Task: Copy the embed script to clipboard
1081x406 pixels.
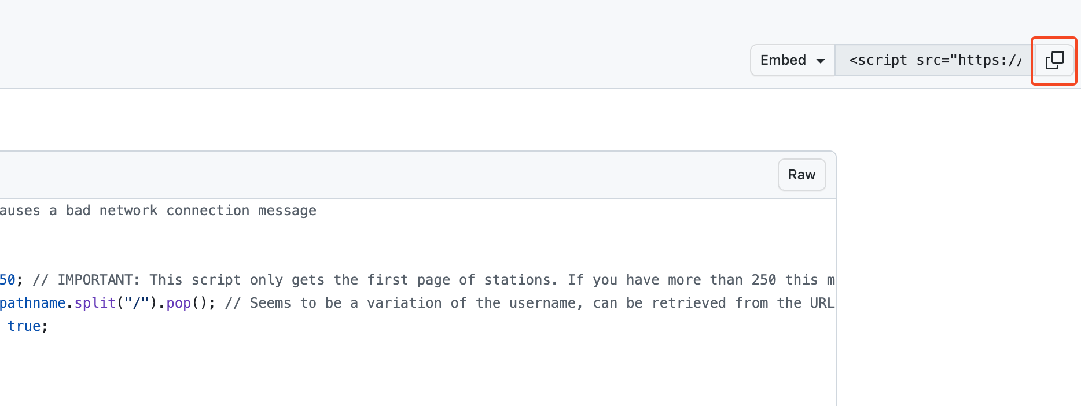Action: pos(1054,60)
